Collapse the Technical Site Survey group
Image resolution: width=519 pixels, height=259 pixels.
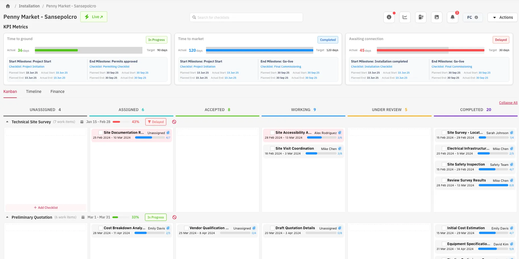point(7,122)
